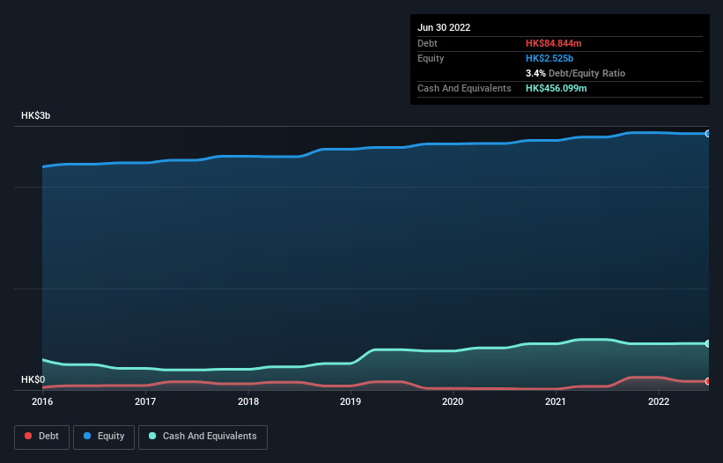Click the Debt row label in tooltip
The height and width of the screenshot is (463, 723).
[427, 43]
